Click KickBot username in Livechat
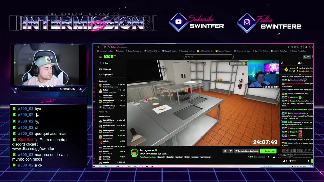 26,140
